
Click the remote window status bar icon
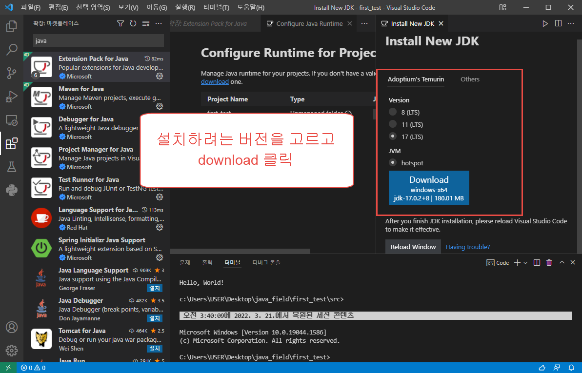coord(8,368)
